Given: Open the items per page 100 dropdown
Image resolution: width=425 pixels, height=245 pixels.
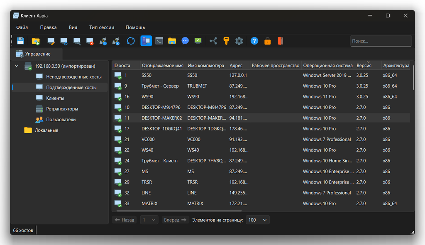Looking at the screenshot, I should click(x=257, y=220).
